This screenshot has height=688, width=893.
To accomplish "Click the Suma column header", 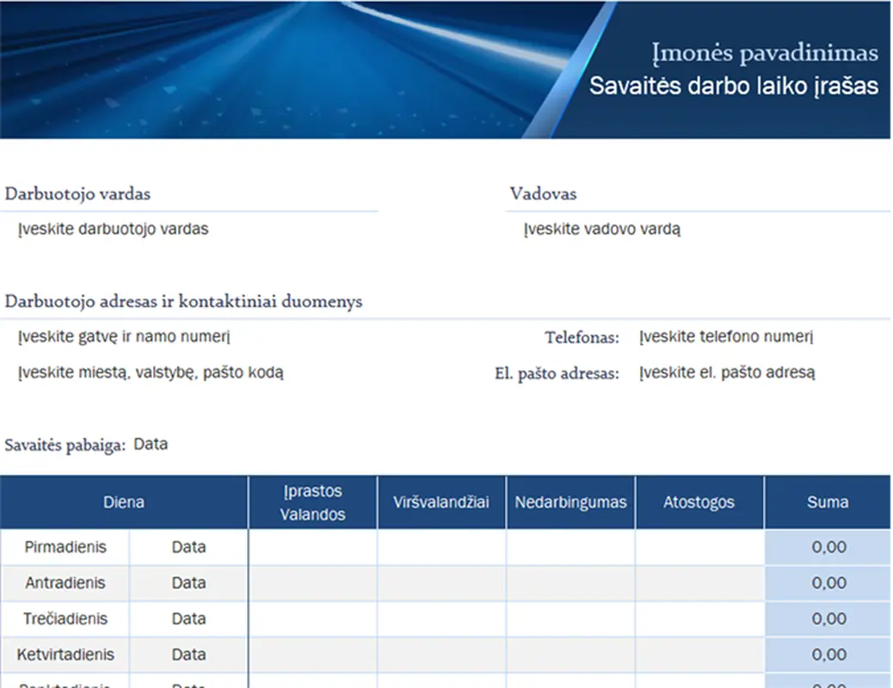I will click(828, 502).
